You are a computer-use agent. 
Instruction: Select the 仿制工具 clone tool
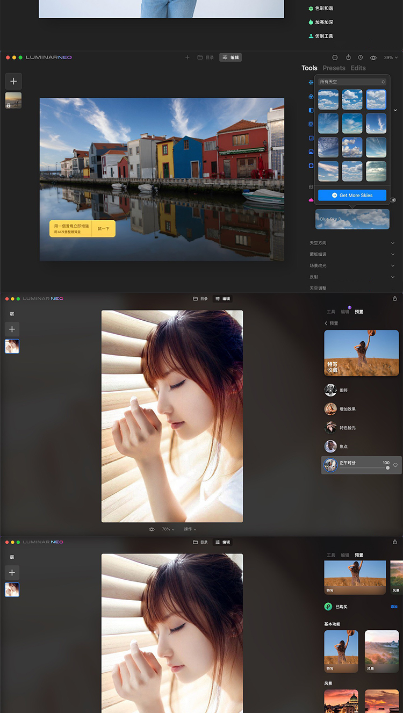(x=323, y=36)
